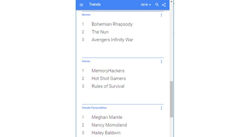Open the Games section three-dot menu
Viewport: 246px width, 137px height.
point(161,61)
